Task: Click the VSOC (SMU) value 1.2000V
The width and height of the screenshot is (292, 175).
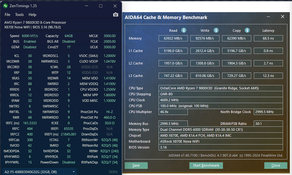Action: [109, 56]
